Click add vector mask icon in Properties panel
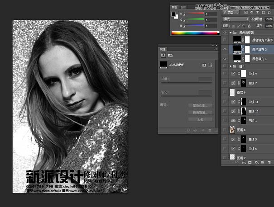 pyautogui.click(x=211, y=65)
